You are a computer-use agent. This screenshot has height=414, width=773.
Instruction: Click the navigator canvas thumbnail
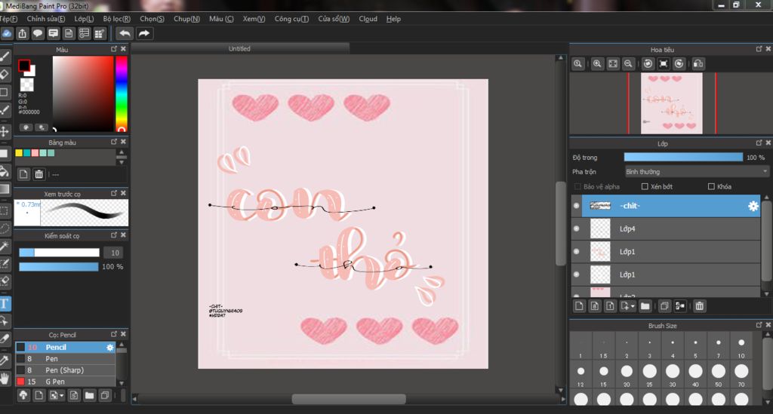coord(671,103)
